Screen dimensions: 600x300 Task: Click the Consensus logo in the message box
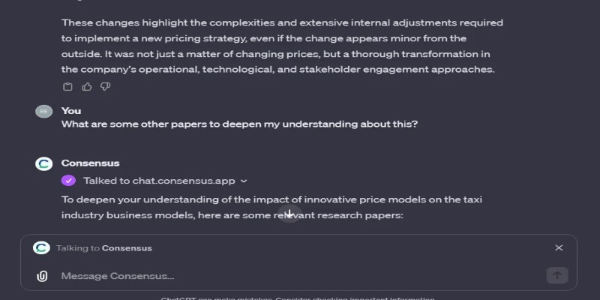pyautogui.click(x=41, y=248)
